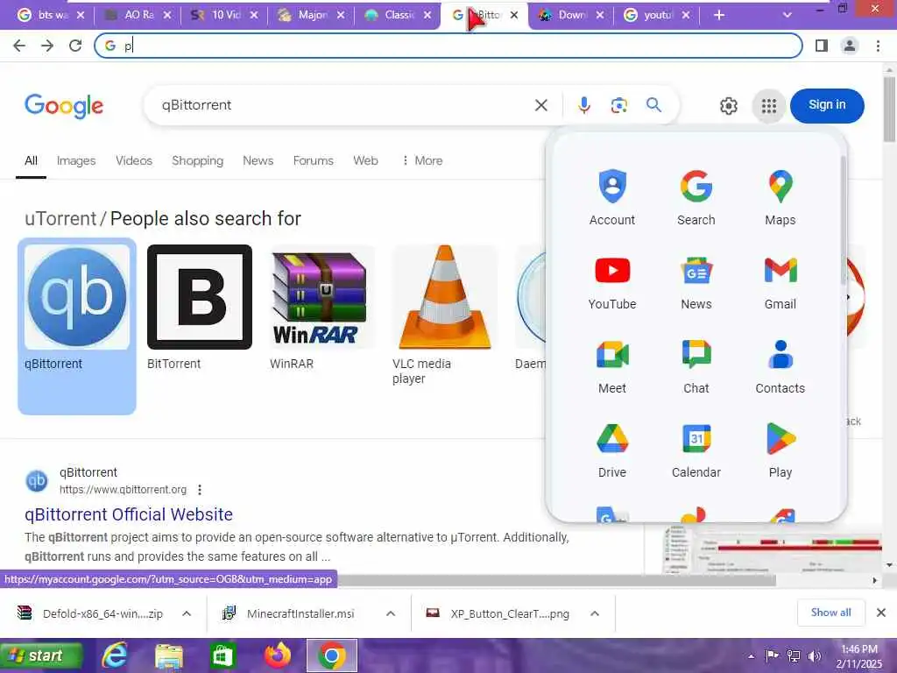Select the Images results tab
This screenshot has width=897, height=673.
pos(76,161)
